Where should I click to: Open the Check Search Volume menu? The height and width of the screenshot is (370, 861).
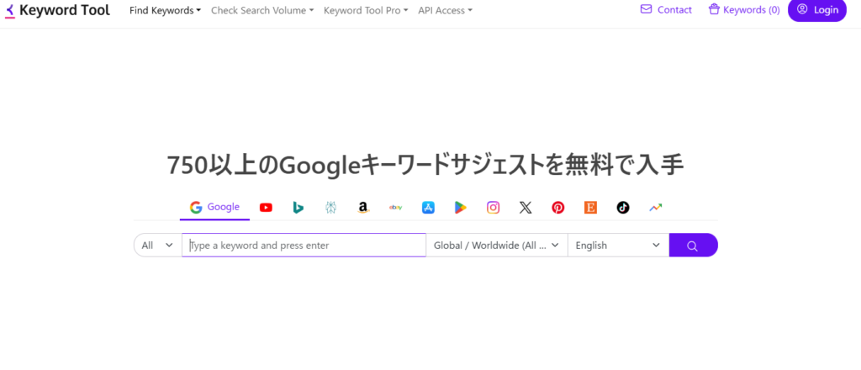click(x=261, y=10)
